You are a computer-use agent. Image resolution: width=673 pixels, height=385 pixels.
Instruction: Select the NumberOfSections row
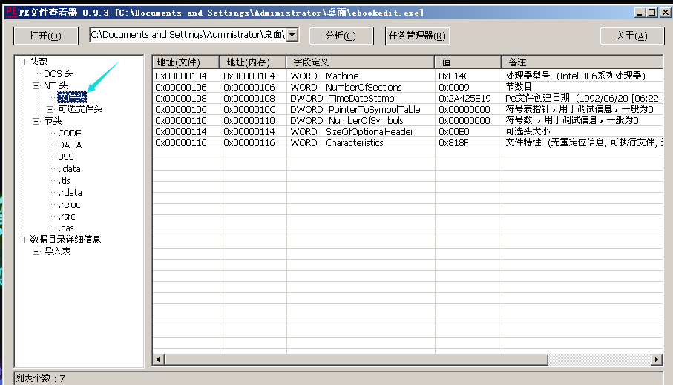click(x=364, y=88)
